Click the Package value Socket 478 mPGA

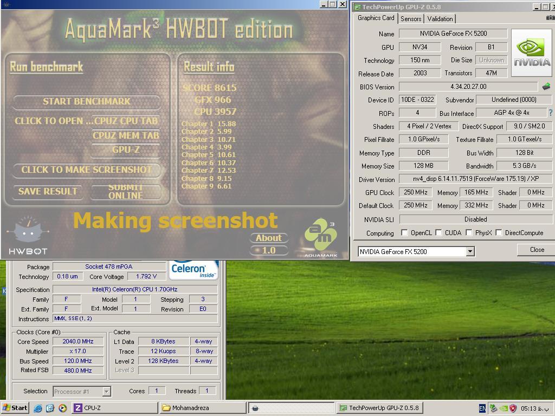tap(109, 266)
